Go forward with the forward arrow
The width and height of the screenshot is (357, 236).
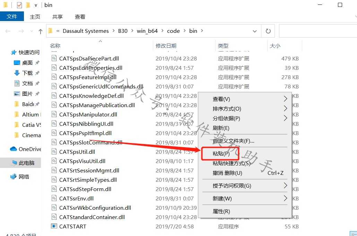(21, 31)
